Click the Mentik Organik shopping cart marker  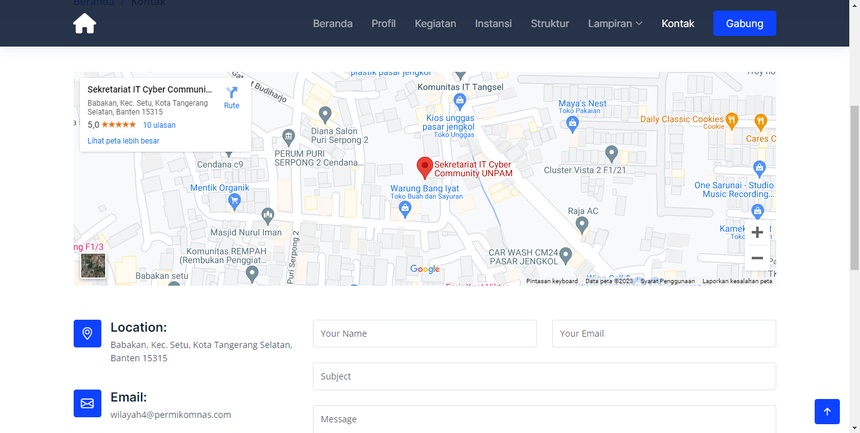click(x=234, y=201)
